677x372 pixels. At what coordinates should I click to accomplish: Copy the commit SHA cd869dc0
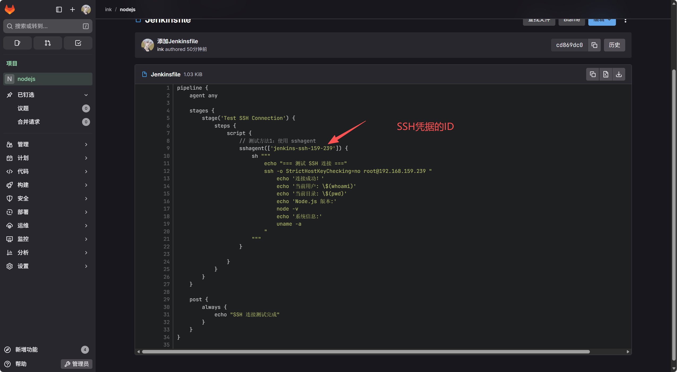point(594,45)
